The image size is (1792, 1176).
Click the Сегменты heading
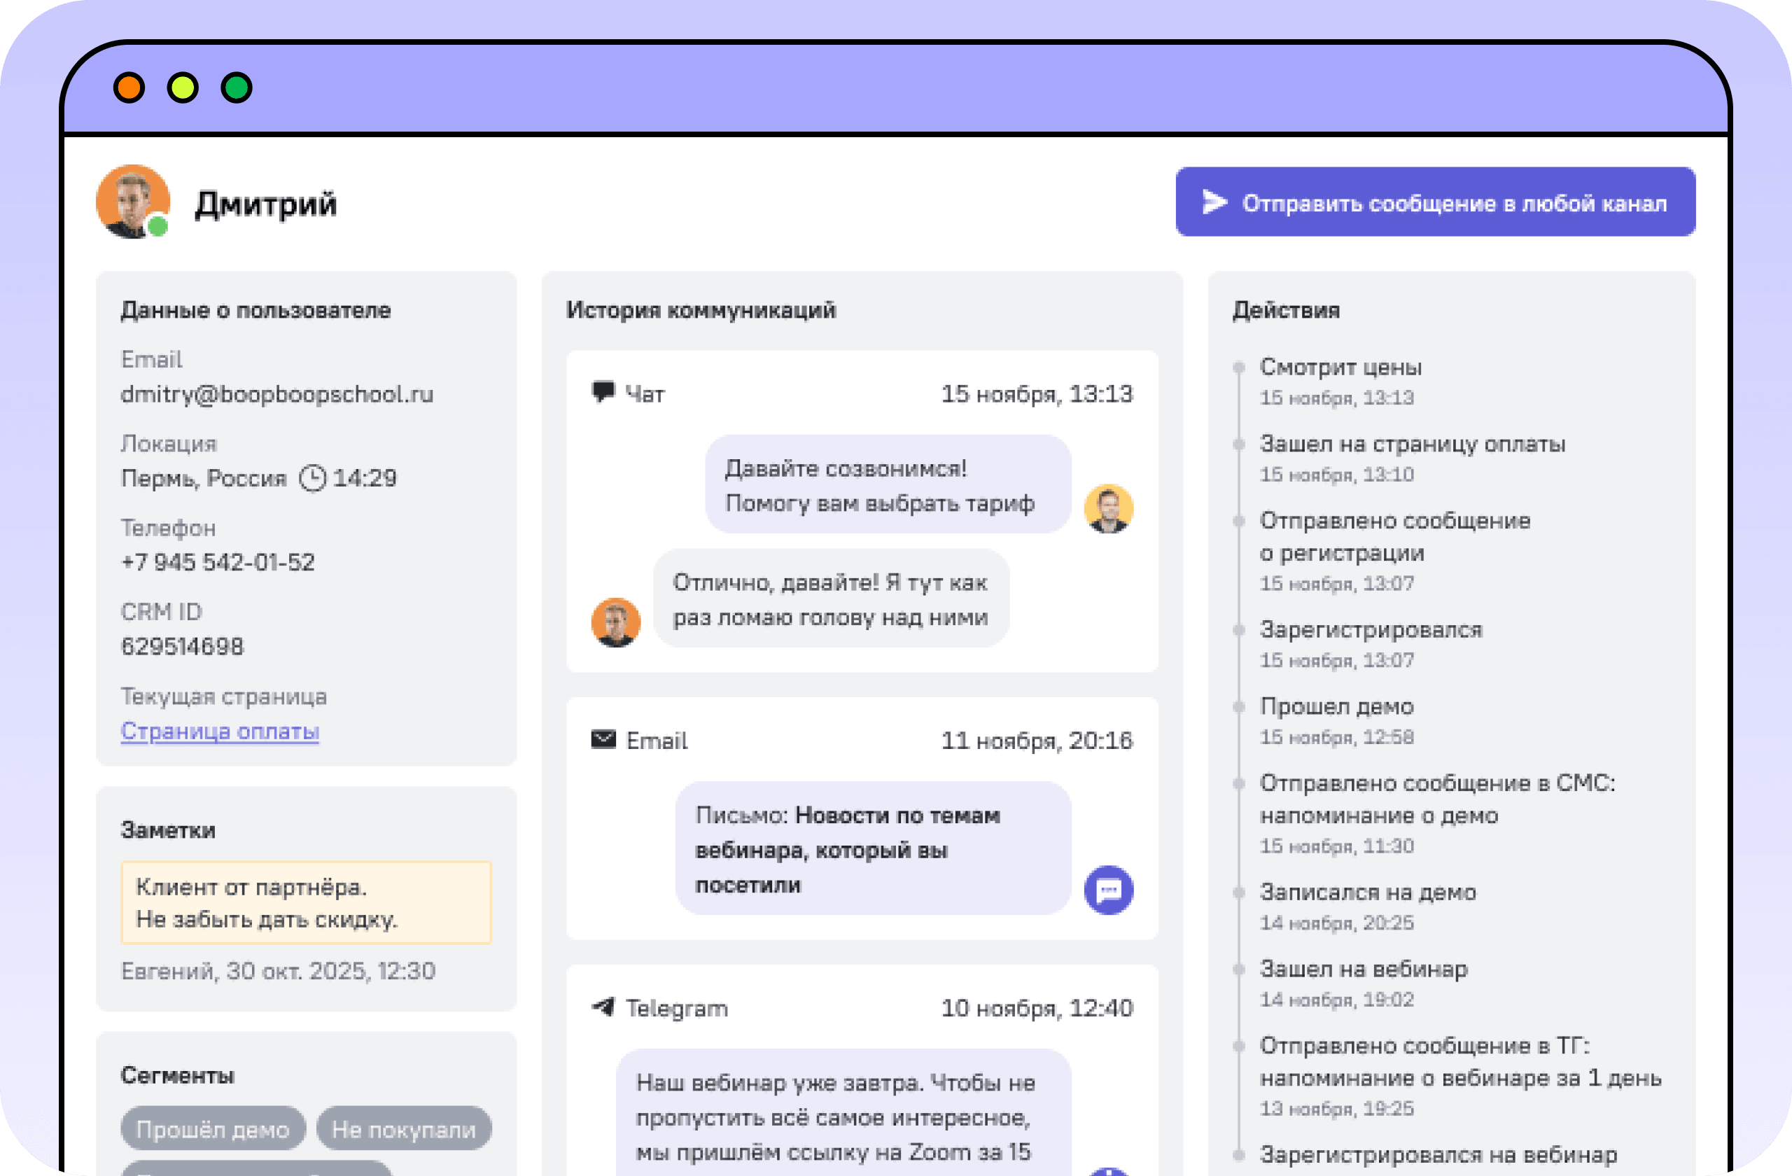pyautogui.click(x=178, y=1075)
